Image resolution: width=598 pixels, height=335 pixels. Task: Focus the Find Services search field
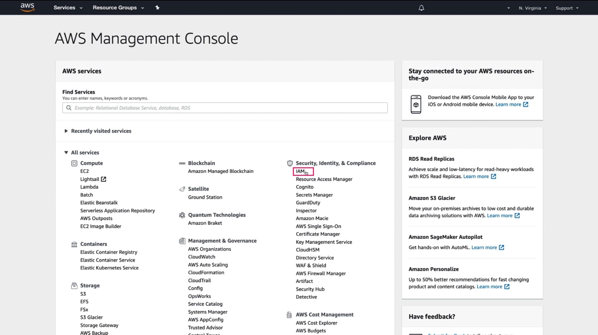tap(225, 108)
